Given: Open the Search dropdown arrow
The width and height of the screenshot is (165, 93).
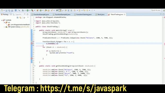Looking at the screenshot, I should [x=54, y=10].
